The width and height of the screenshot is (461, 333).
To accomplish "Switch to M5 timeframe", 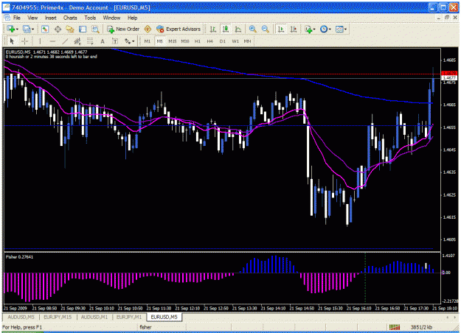I will pos(159,41).
